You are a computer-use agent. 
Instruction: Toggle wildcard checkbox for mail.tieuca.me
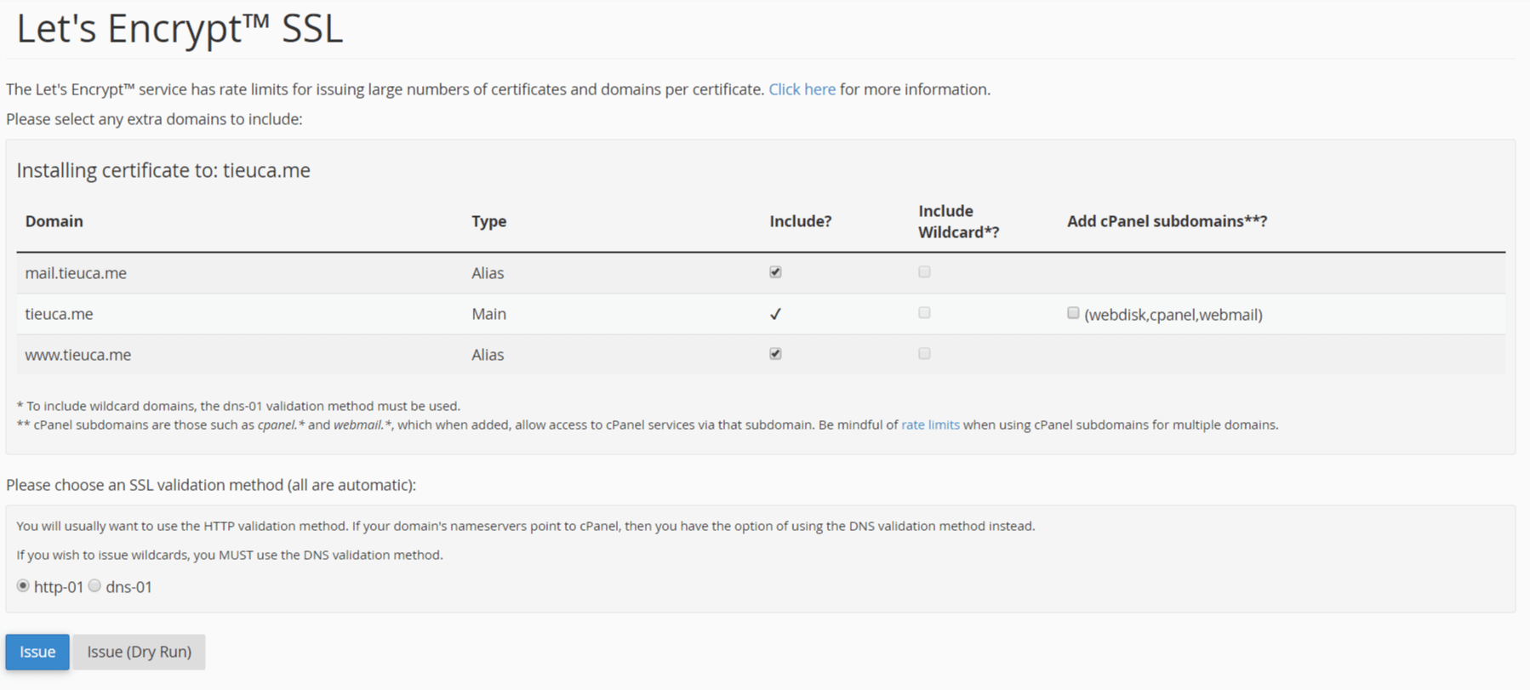tap(924, 272)
